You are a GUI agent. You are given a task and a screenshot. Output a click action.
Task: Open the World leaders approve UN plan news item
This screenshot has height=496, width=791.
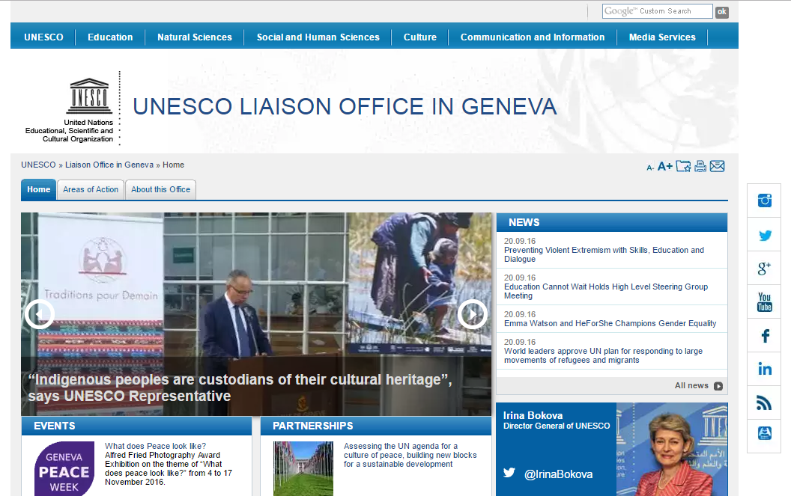pyautogui.click(x=603, y=355)
